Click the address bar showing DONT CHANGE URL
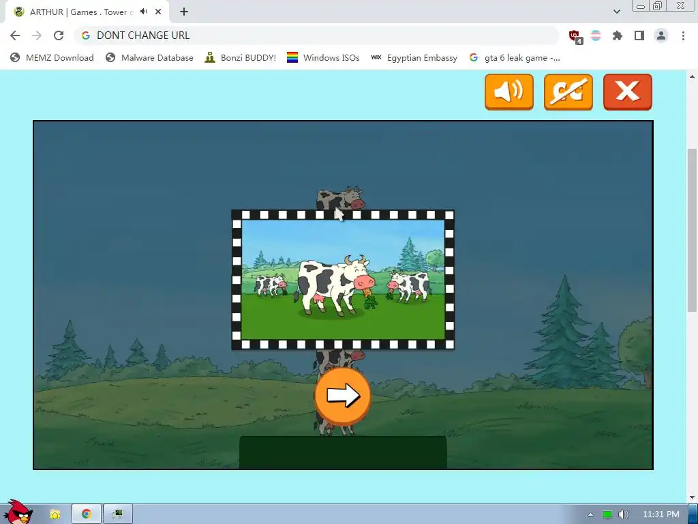This screenshot has width=698, height=524. (316, 35)
